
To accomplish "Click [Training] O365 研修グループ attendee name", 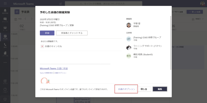I will (x=147, y=37).
